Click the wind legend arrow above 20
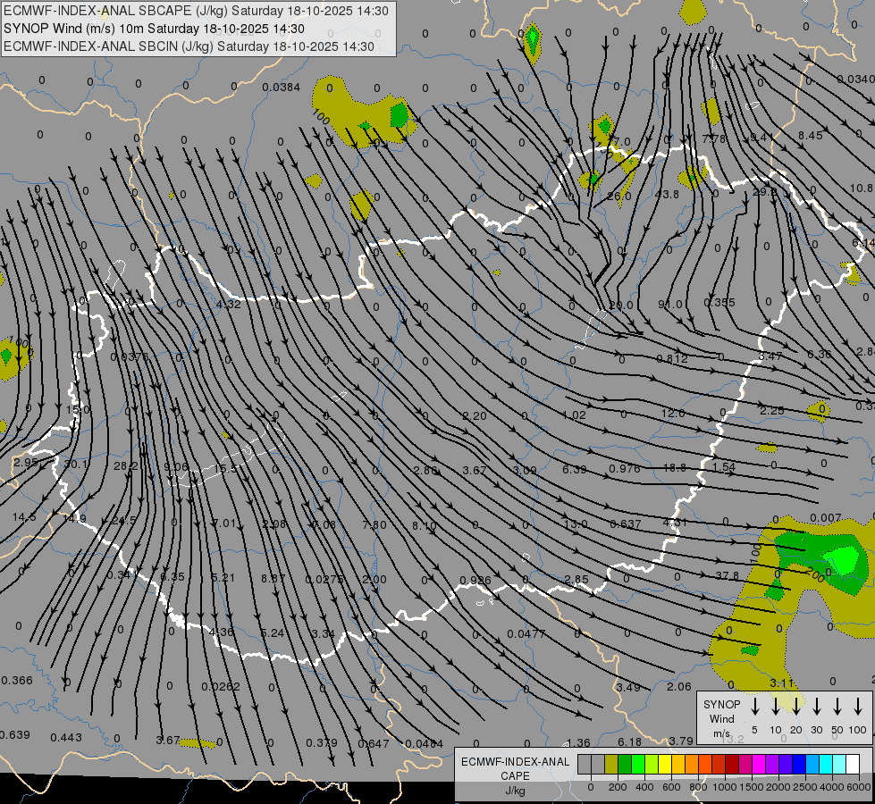 click(x=796, y=707)
